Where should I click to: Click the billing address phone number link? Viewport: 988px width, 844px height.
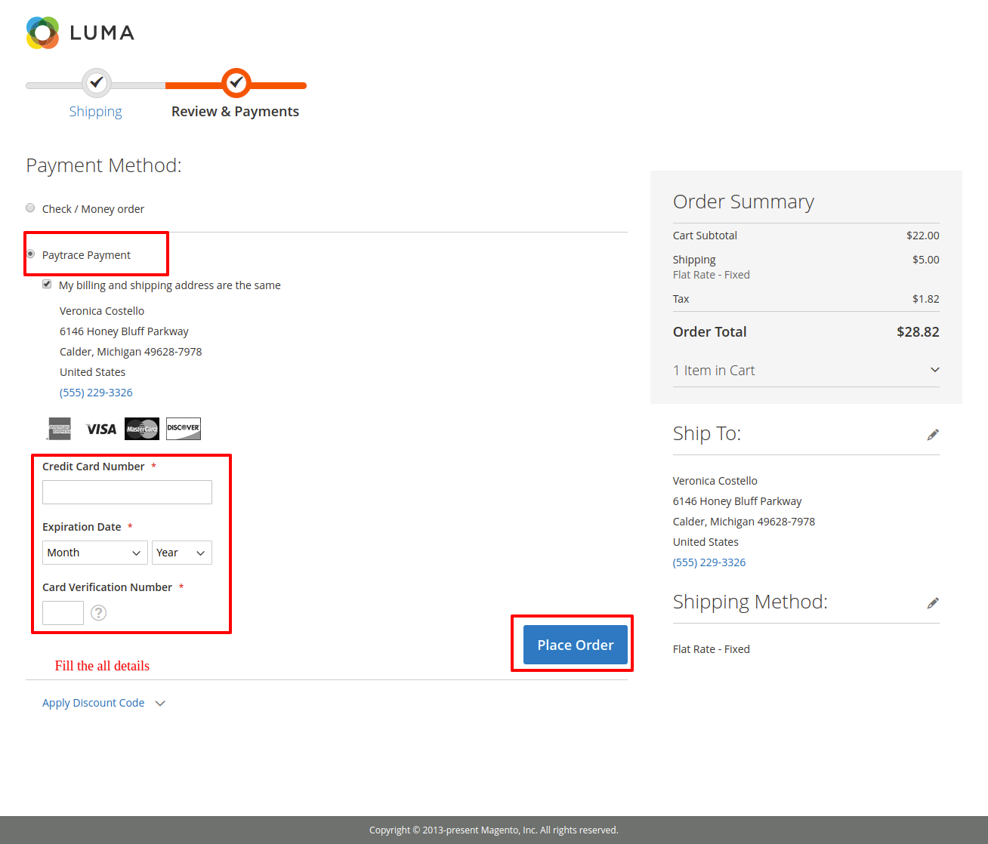(x=96, y=393)
